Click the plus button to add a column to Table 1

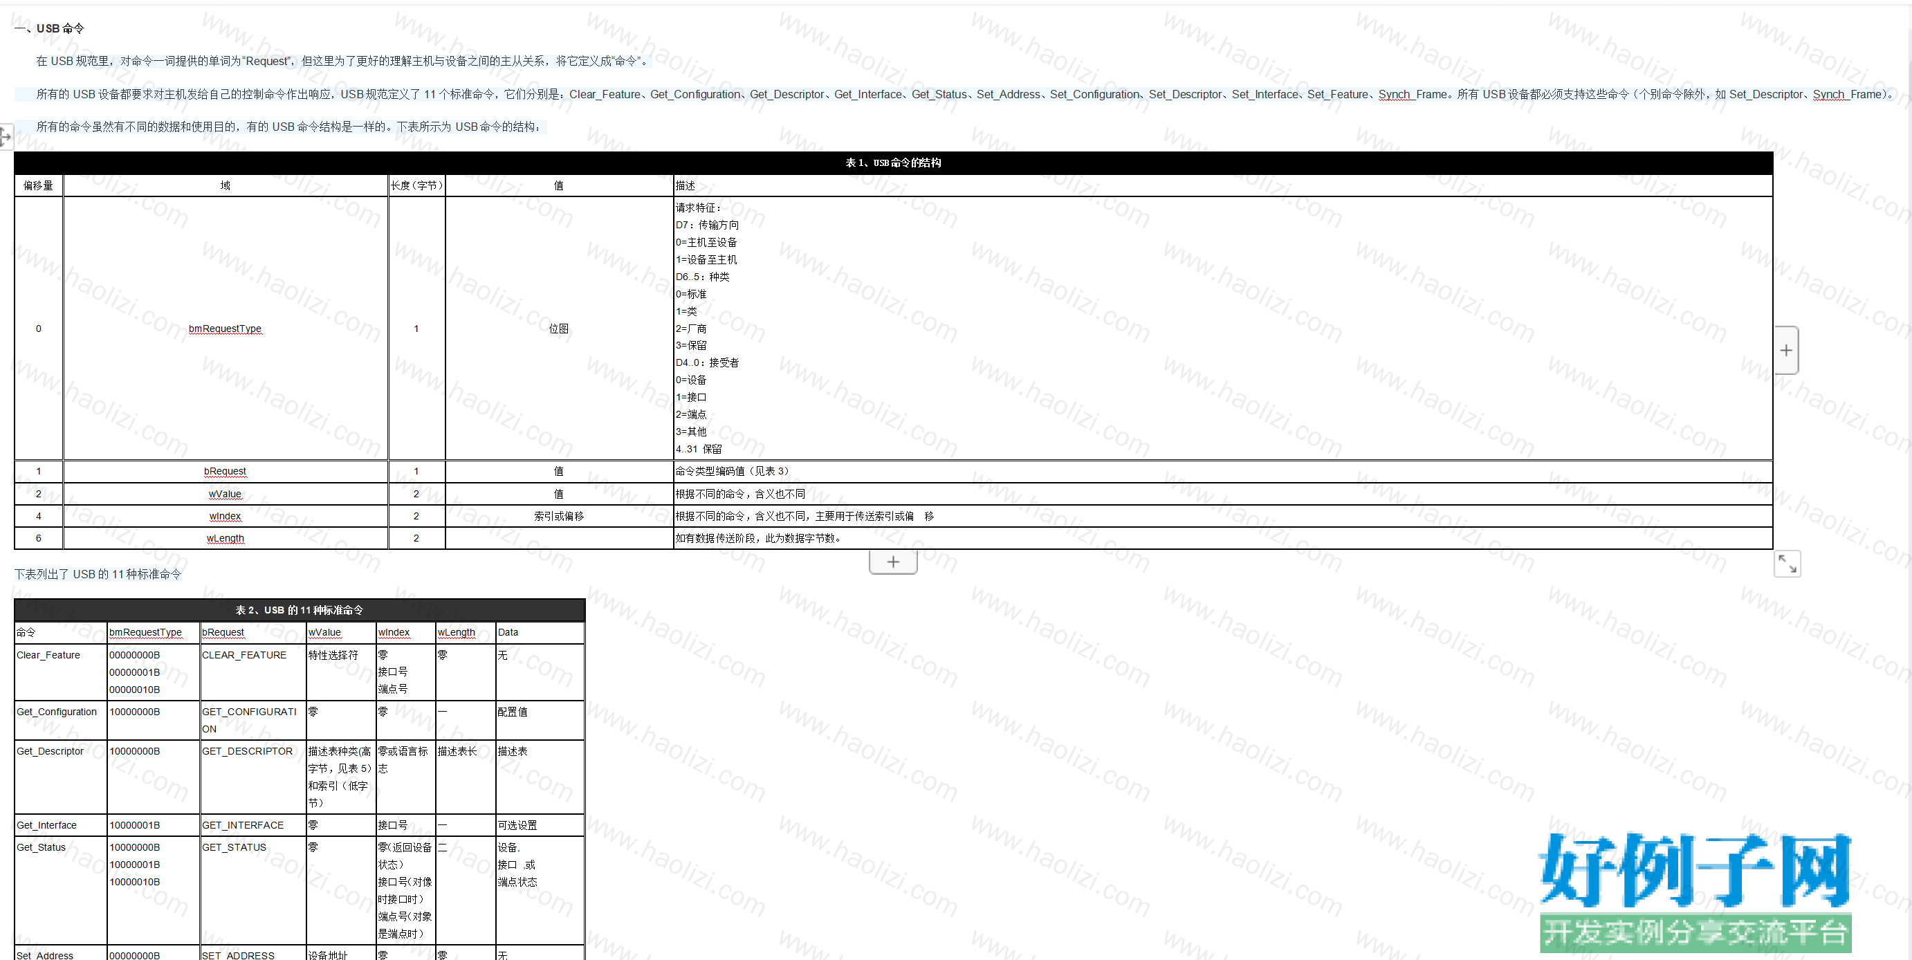pyautogui.click(x=1786, y=350)
